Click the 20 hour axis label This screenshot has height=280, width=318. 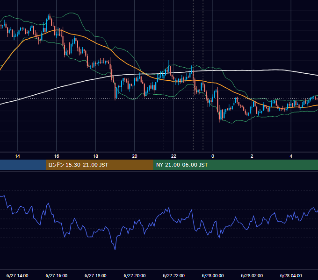tap(135, 156)
